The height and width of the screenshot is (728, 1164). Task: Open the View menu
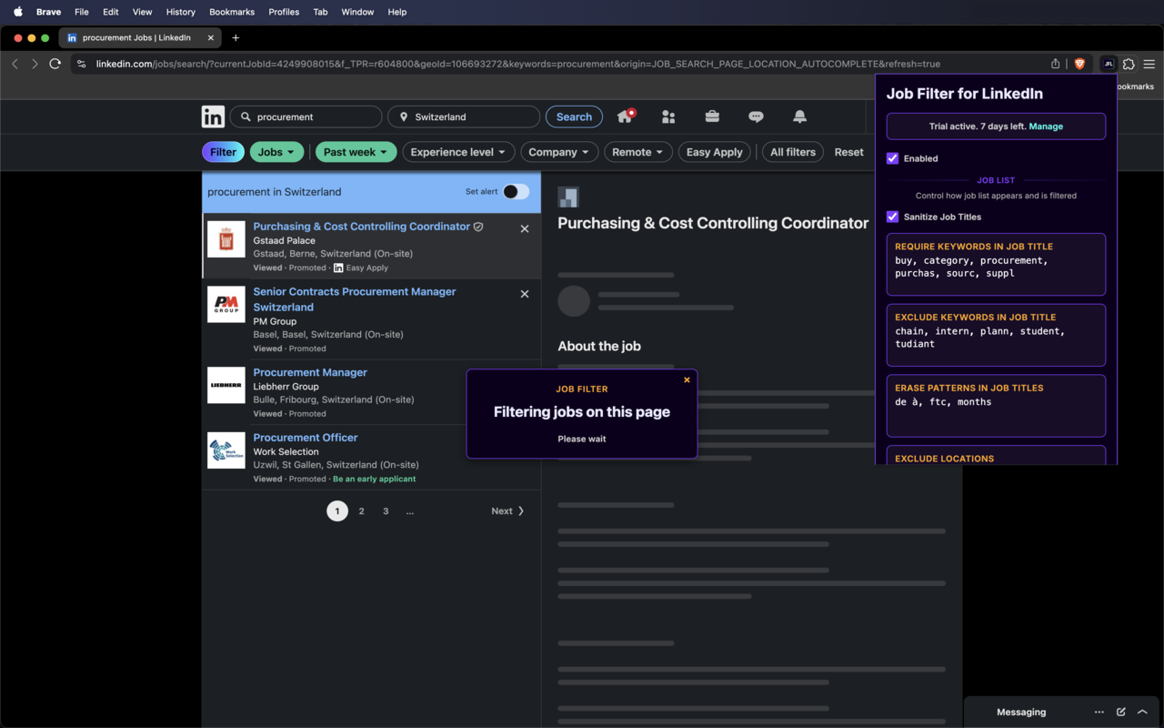pos(143,12)
